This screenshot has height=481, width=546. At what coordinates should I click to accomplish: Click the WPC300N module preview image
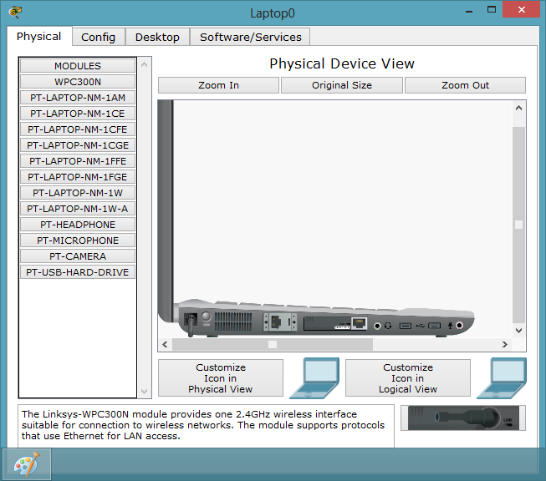[463, 418]
